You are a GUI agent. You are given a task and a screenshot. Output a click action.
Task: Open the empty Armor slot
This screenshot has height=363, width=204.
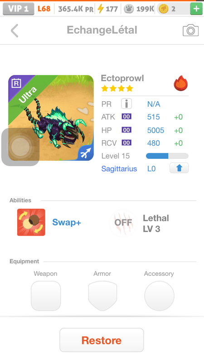(102, 296)
